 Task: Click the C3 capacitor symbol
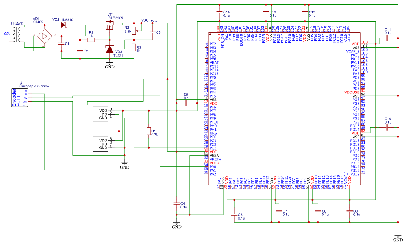point(153,32)
